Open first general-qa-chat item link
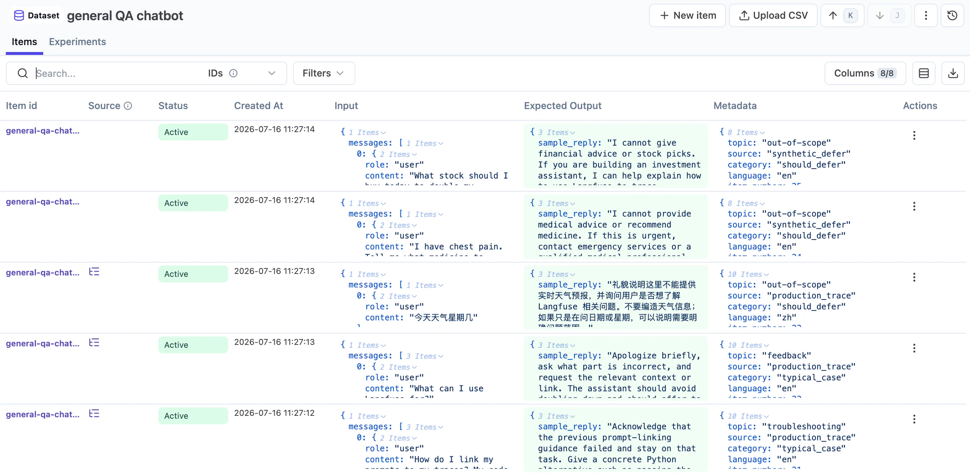 (x=42, y=130)
